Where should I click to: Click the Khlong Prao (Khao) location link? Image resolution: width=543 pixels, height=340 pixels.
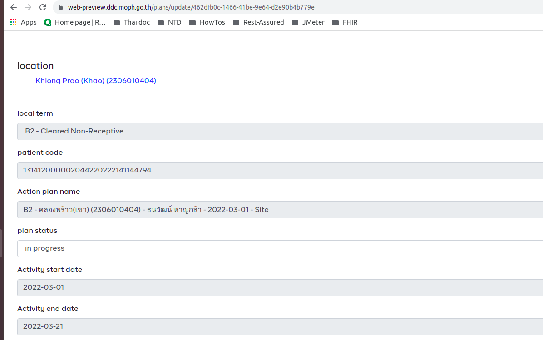(x=96, y=80)
